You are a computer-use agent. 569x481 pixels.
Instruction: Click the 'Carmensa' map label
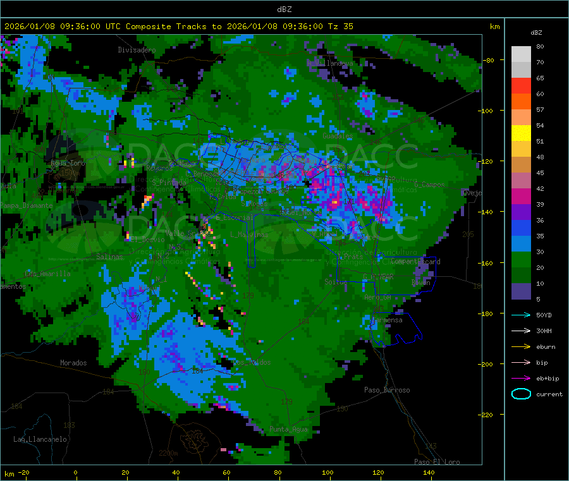(x=387, y=320)
